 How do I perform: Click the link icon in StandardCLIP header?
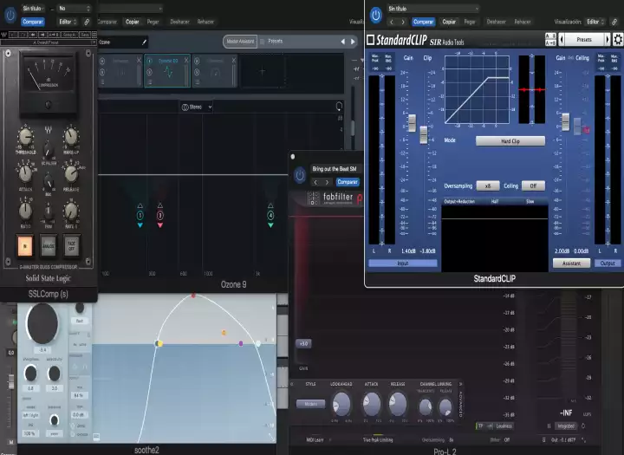615,22
